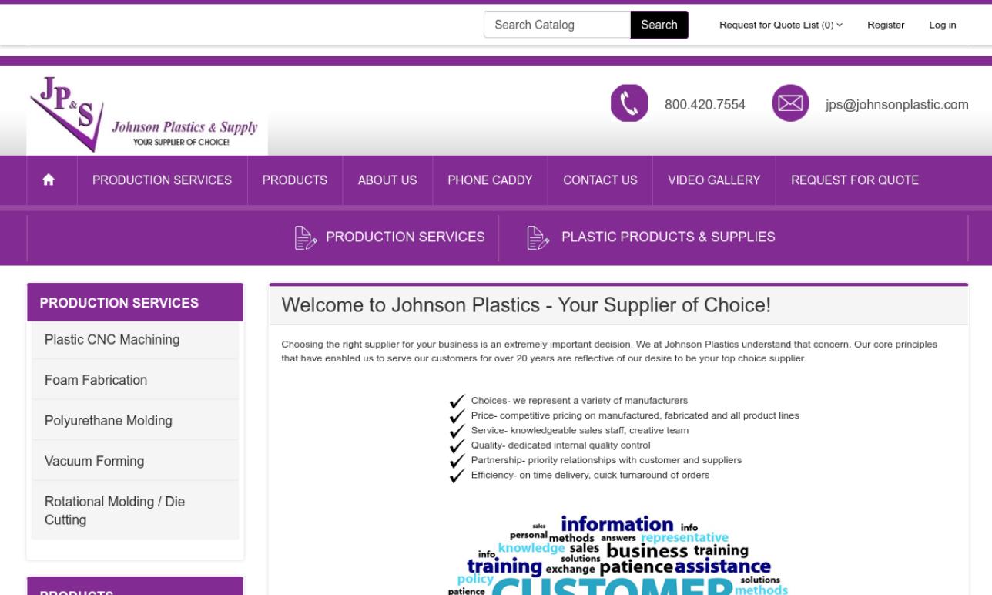This screenshot has height=595, width=992.
Task: Click phone number 800.420.7554
Action: point(705,104)
